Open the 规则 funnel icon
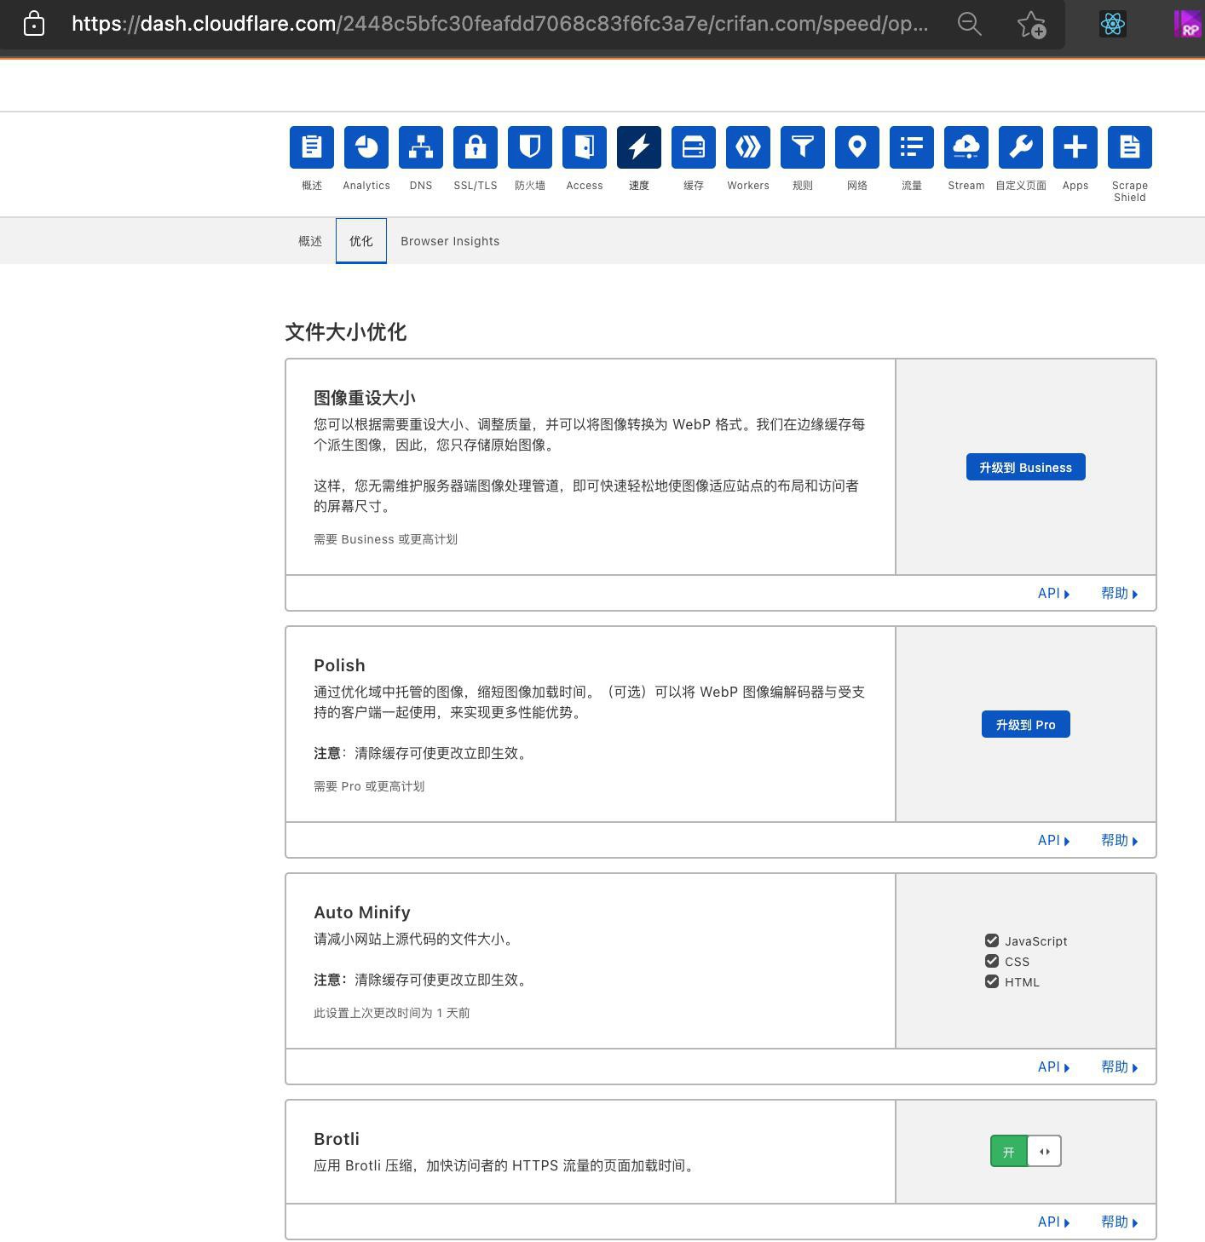This screenshot has width=1205, height=1242. pos(803,147)
